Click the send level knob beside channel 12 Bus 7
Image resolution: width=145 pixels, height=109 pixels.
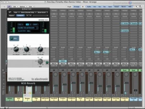pos(110,52)
